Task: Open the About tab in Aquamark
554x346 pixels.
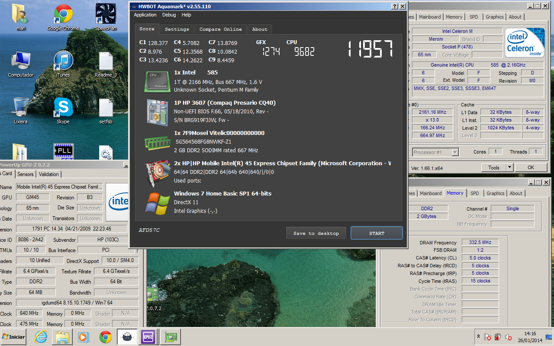Action: point(260,29)
